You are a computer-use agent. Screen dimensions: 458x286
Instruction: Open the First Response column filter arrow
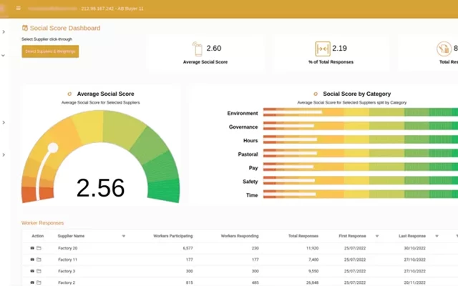(377, 236)
